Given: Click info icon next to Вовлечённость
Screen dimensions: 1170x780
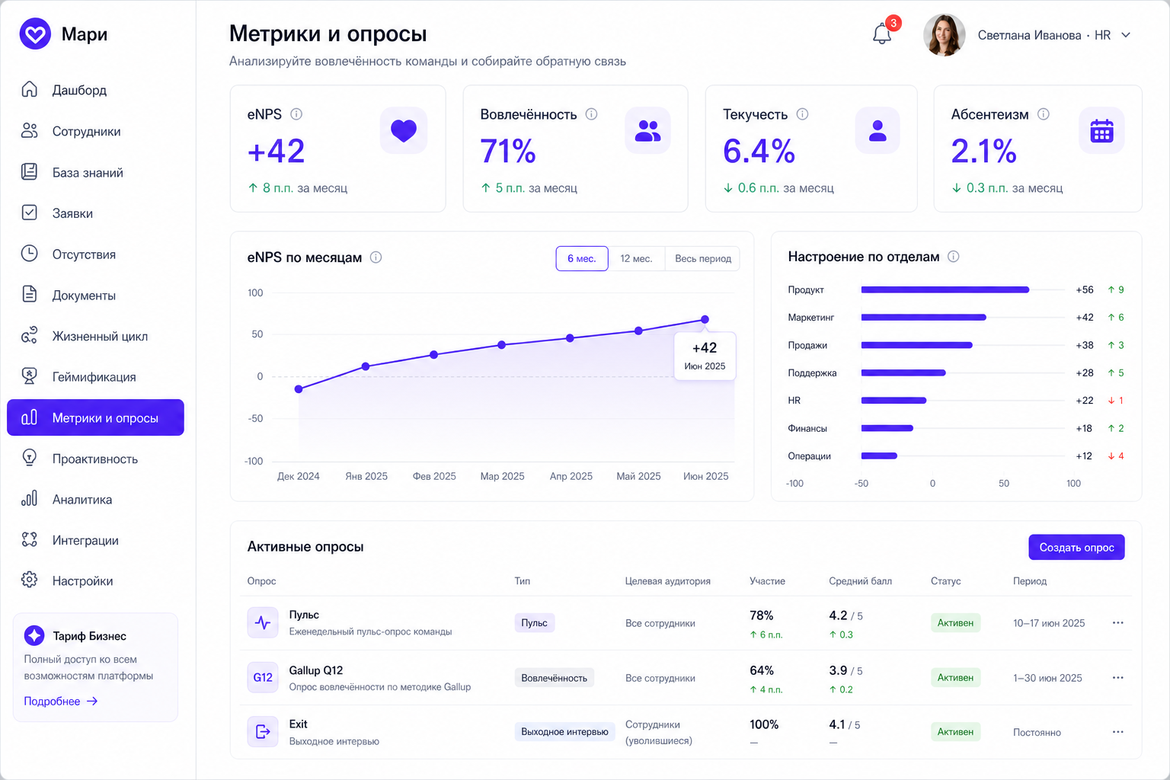Looking at the screenshot, I should tap(591, 114).
